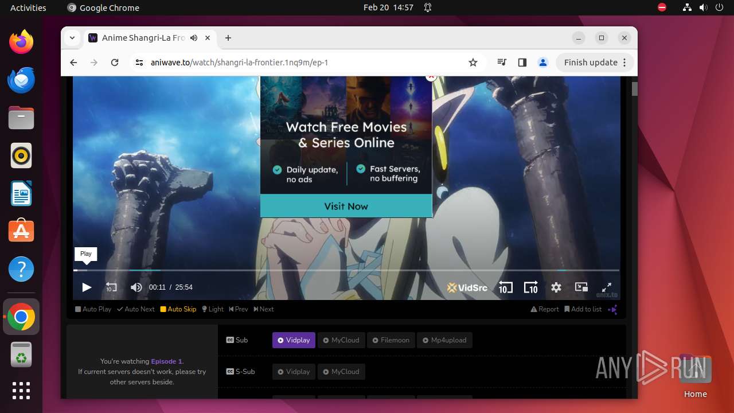Screen dimensions: 734x413
Task: Go back in Chrome
Action: point(73,63)
